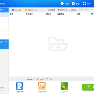Expand the last blue sidebar section
This screenshot has width=94, height=94.
tap(6, 47)
